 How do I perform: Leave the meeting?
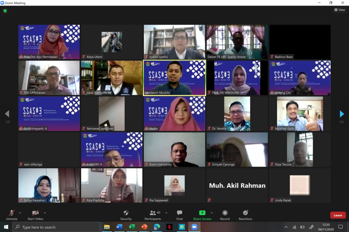point(338,215)
